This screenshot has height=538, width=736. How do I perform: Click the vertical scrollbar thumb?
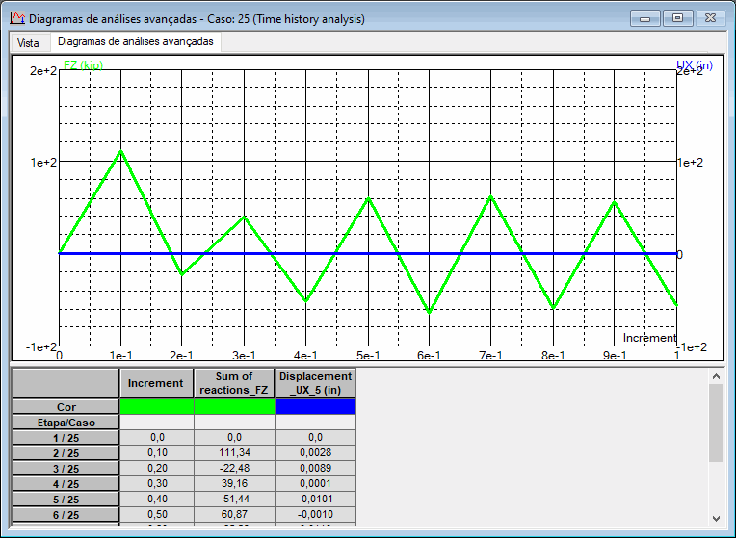pyautogui.click(x=716, y=423)
